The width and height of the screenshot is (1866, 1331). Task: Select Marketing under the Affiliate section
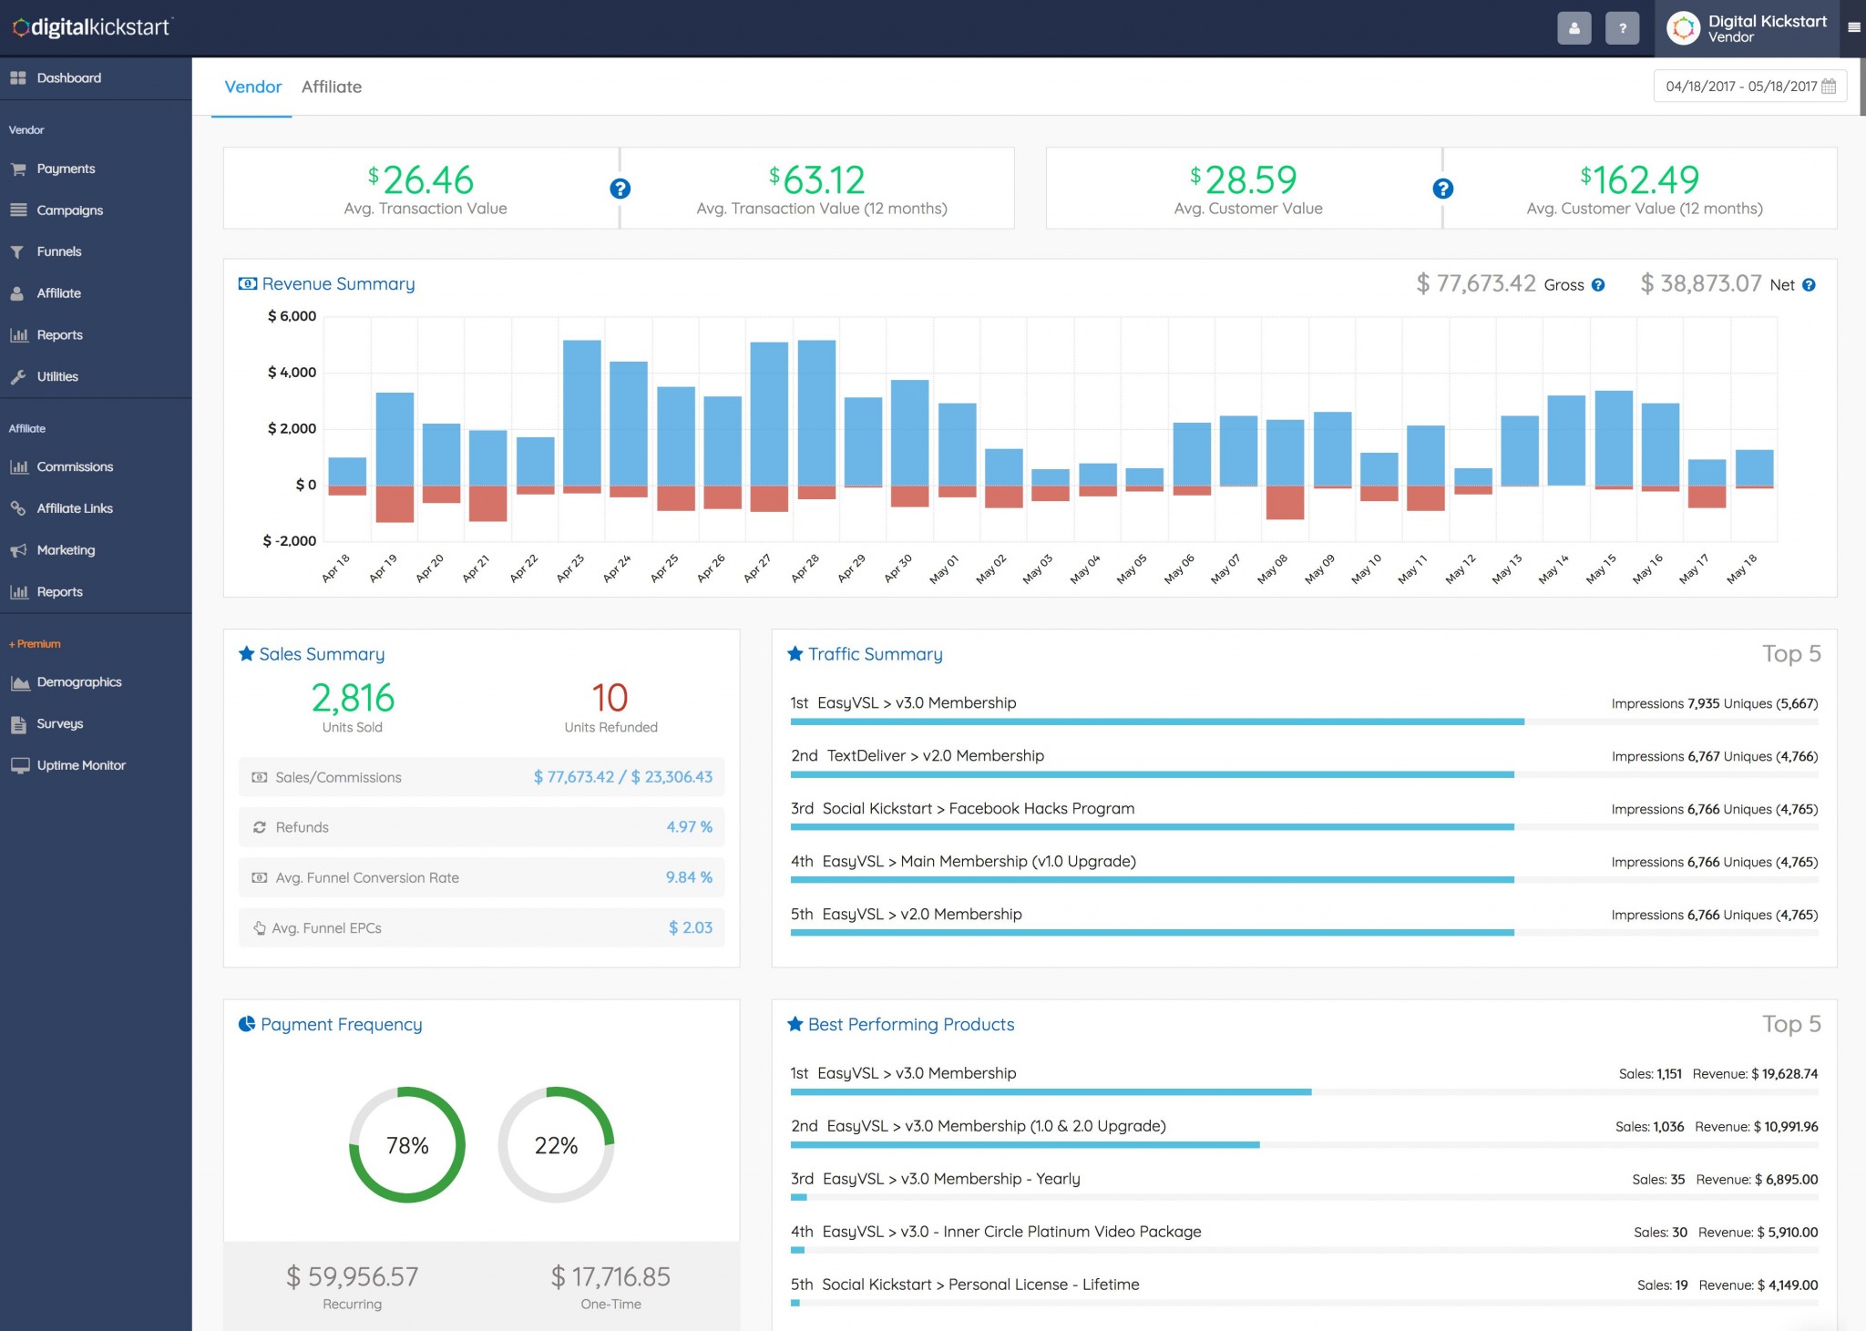point(65,549)
